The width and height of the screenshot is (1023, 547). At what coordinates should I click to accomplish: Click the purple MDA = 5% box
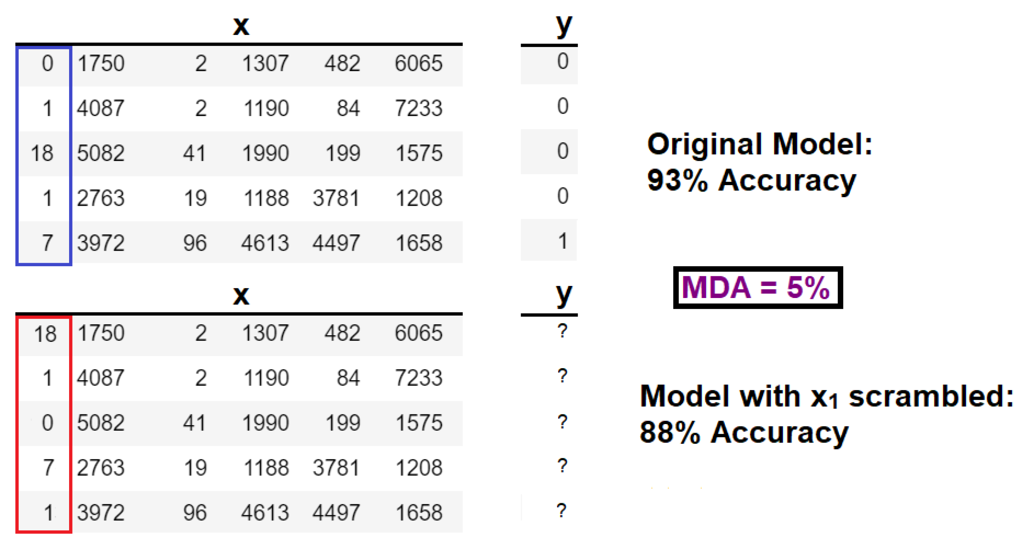pyautogui.click(x=758, y=287)
